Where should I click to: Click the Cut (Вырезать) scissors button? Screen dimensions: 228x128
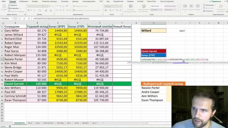point(12,5)
